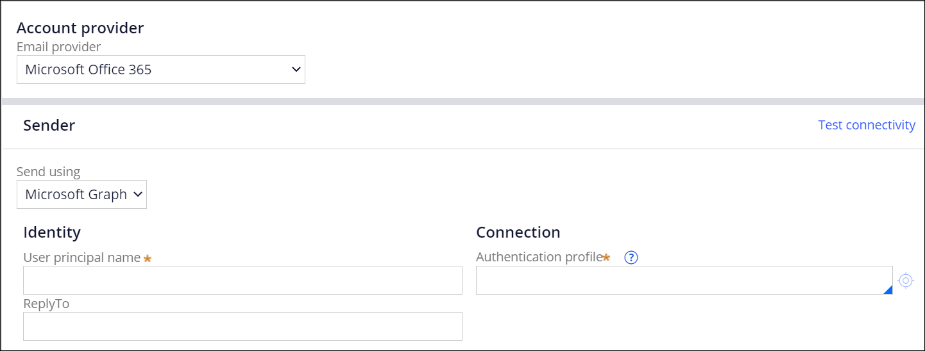Click the User principal name label
This screenshot has width=925, height=351.
[81, 257]
